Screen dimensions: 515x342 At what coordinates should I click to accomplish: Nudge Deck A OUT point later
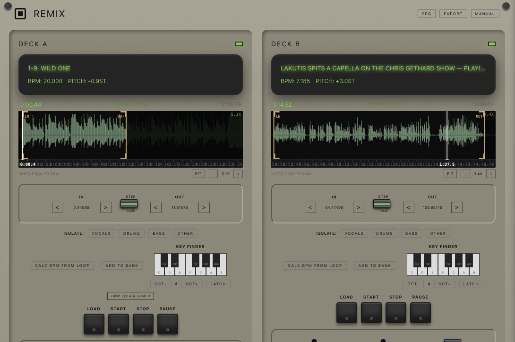coord(204,207)
